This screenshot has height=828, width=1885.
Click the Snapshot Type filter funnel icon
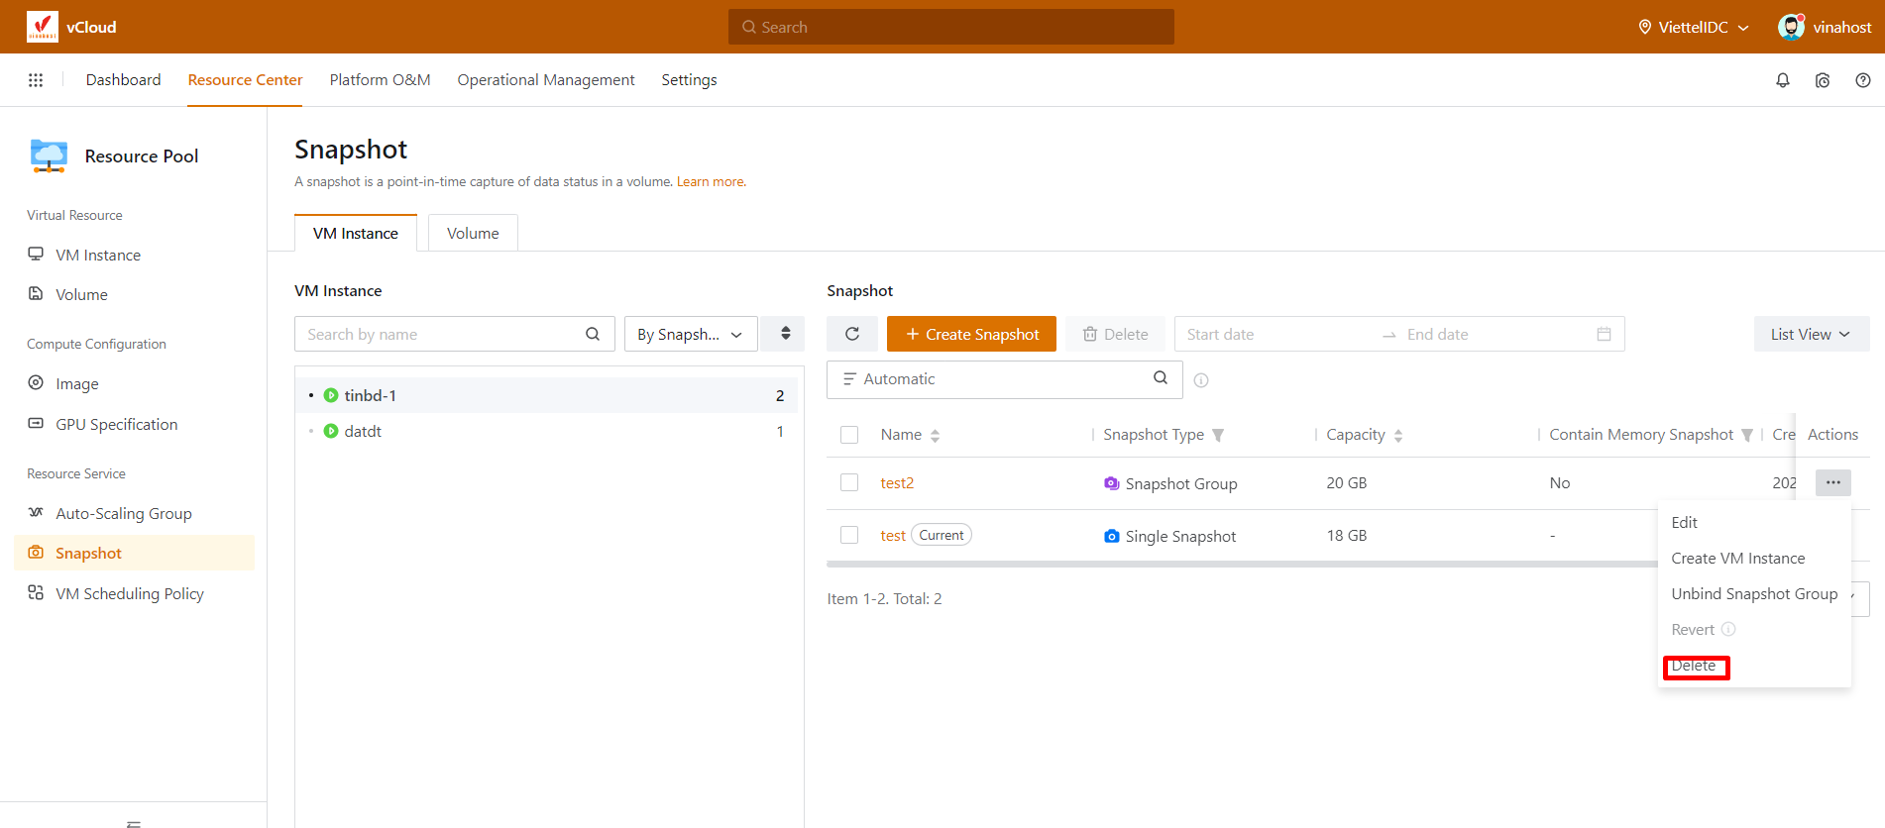pyautogui.click(x=1218, y=435)
